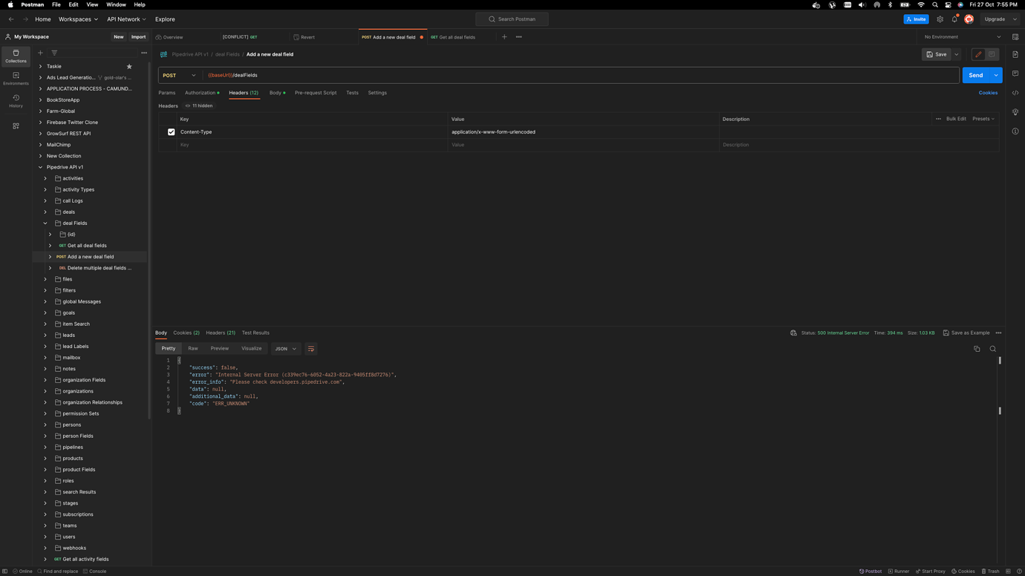Open the Presets dropdown
This screenshot has height=576, width=1025.
(983, 119)
